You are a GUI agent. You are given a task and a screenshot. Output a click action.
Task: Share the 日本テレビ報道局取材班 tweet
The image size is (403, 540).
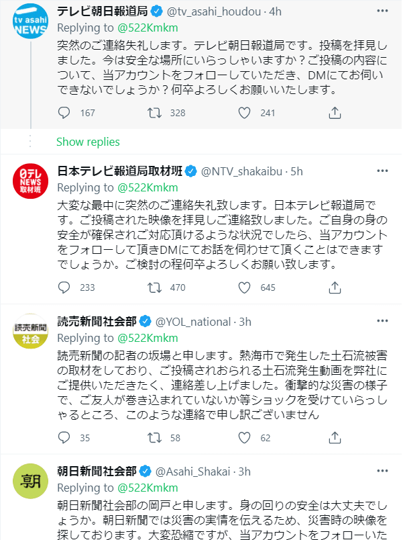[x=335, y=287]
